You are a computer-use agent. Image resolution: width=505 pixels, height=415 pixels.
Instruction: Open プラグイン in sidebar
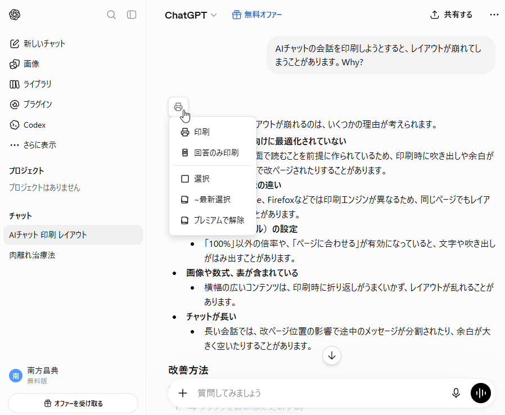click(x=30, y=105)
